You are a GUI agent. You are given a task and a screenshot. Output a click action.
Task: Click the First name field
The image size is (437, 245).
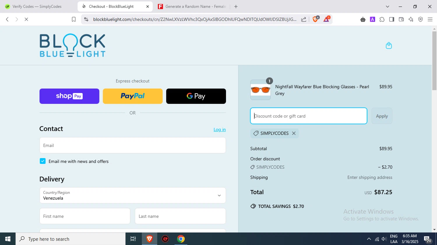[85, 216]
